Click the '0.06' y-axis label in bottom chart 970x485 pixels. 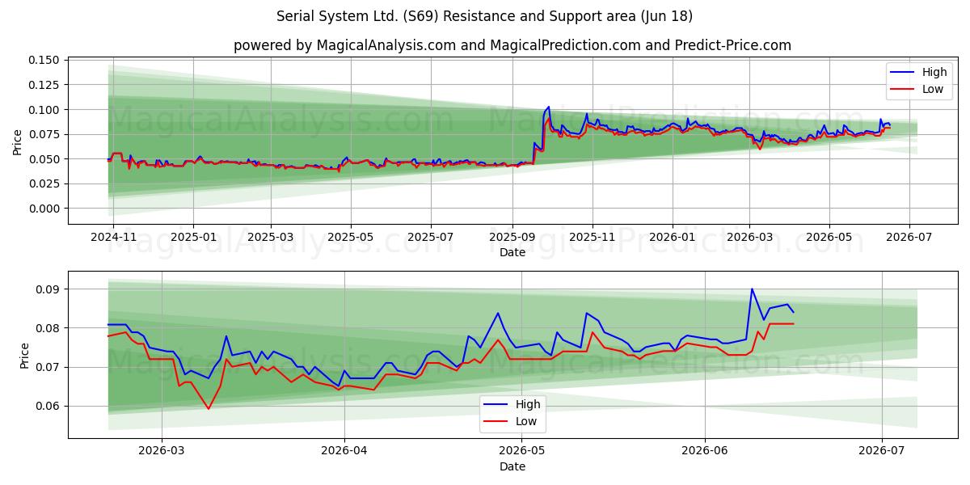[x=48, y=406]
